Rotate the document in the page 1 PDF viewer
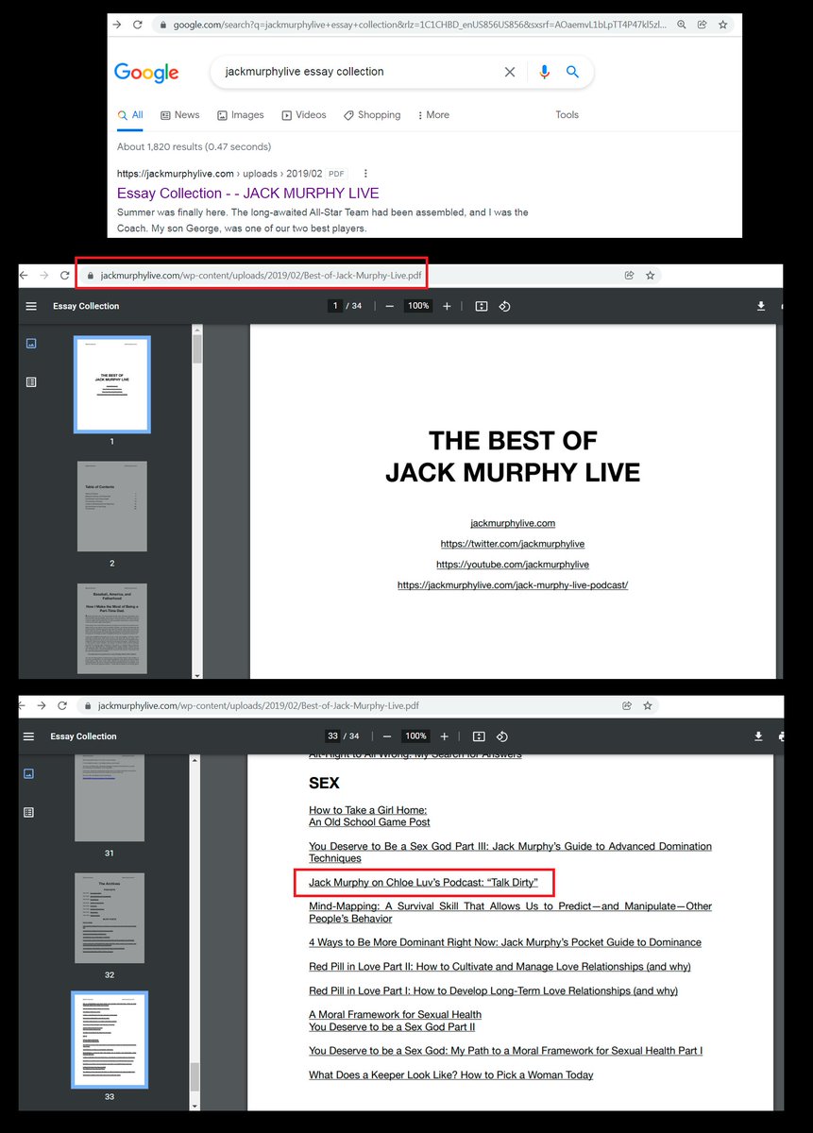 [504, 306]
